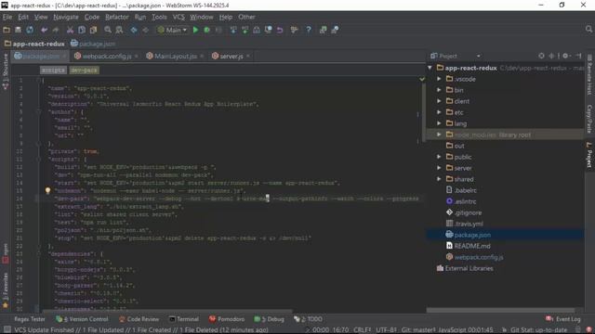Open Terminal tool window
The image size is (595, 334).
(x=184, y=319)
